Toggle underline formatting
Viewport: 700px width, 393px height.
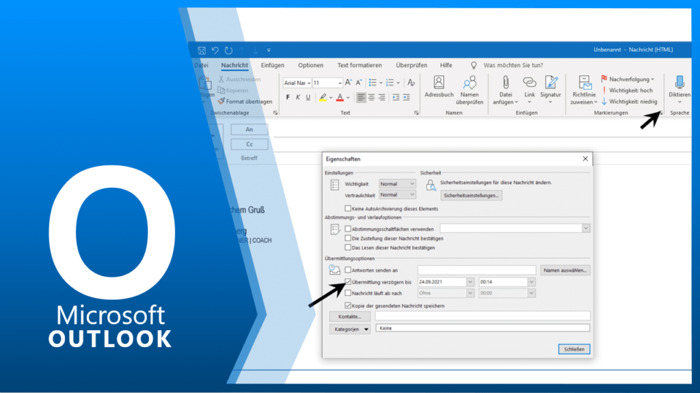[308, 97]
